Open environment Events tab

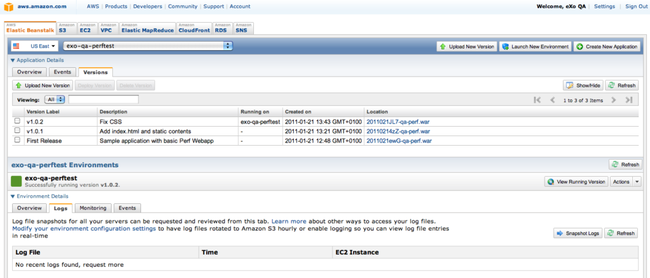coord(127,208)
